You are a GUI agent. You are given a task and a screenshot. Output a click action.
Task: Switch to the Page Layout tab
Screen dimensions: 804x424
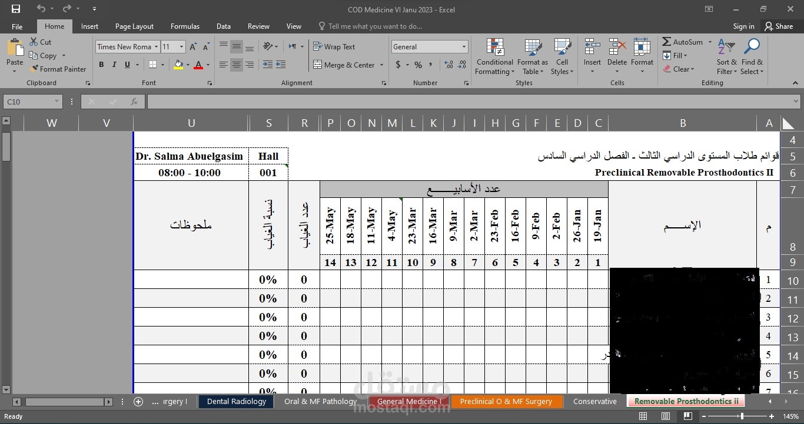click(134, 26)
